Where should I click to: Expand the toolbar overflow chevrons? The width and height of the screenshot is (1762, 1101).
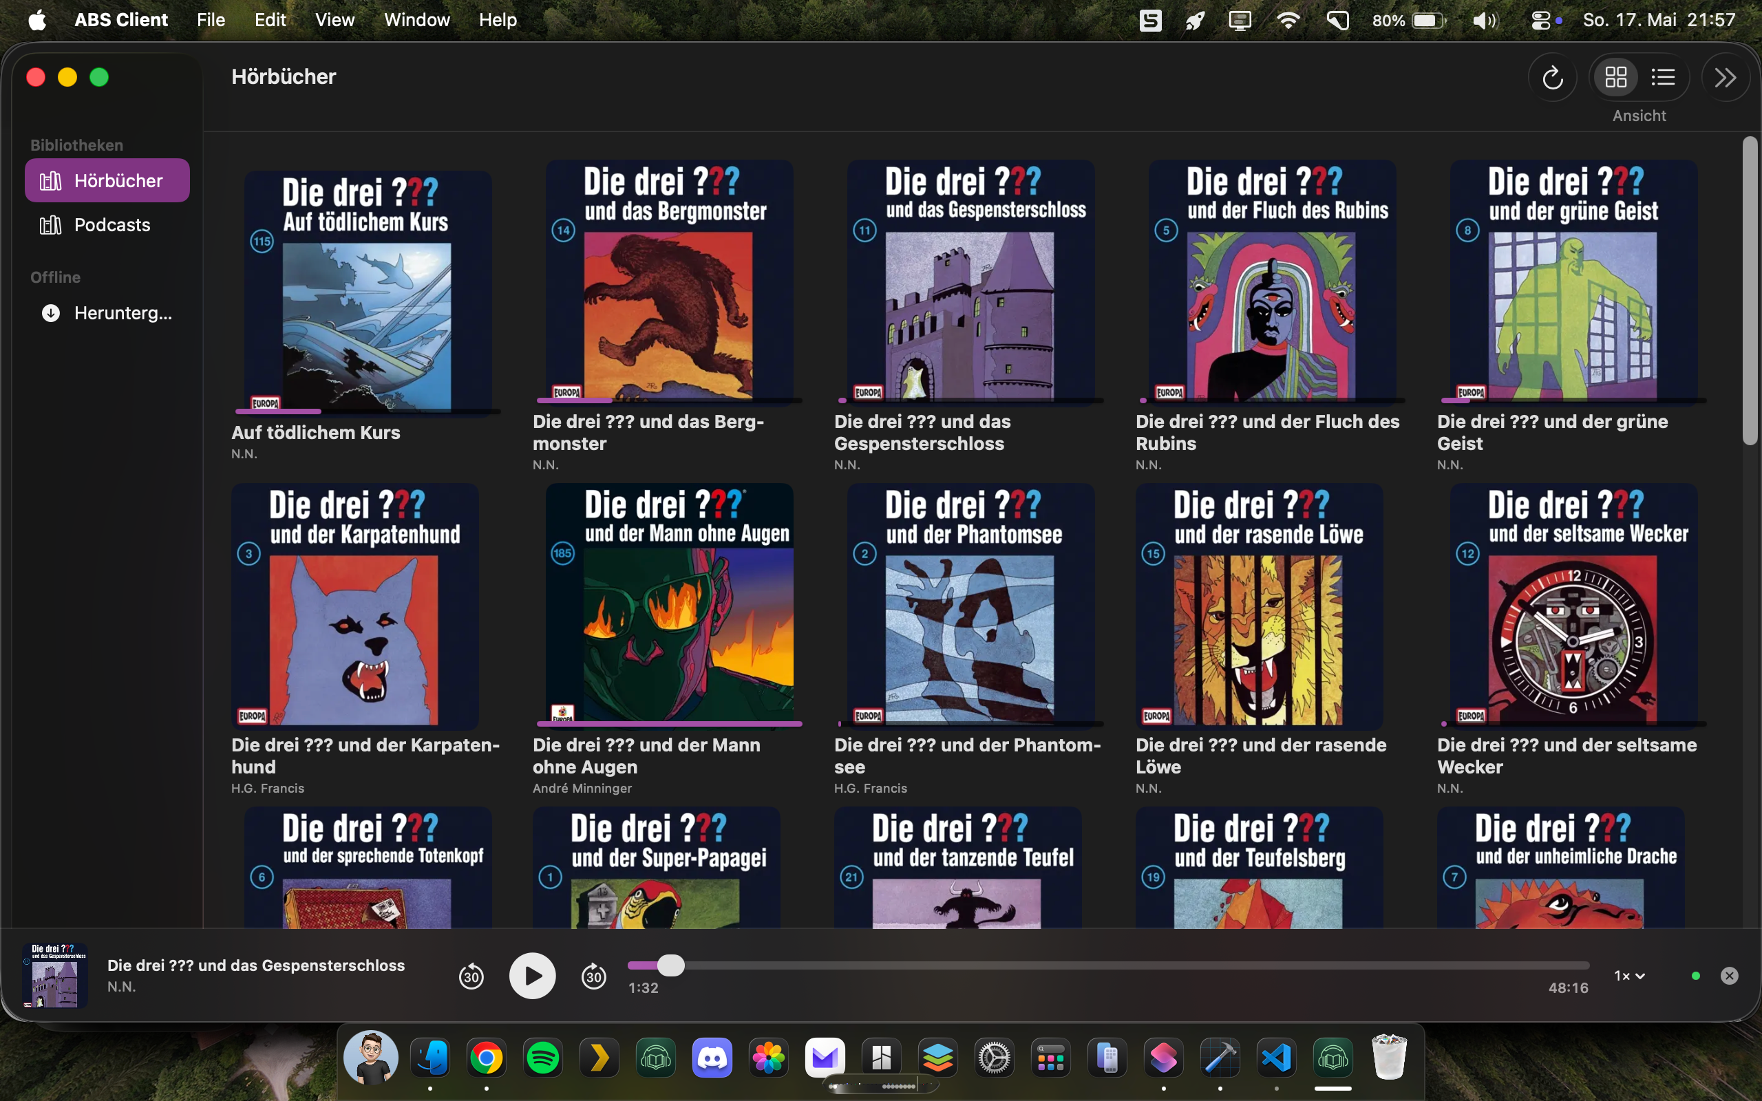tap(1725, 77)
